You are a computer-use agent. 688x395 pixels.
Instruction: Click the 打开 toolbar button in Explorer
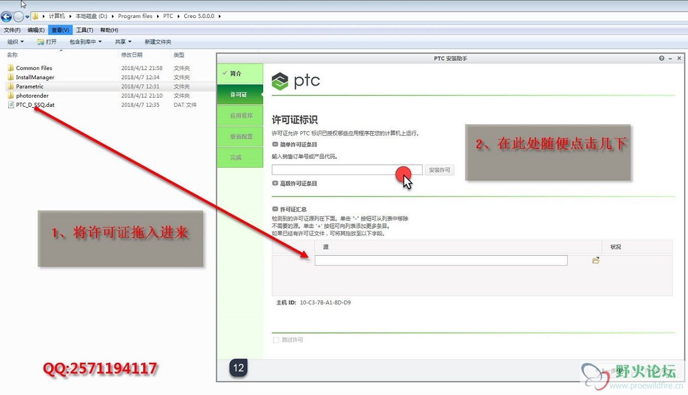click(x=47, y=42)
